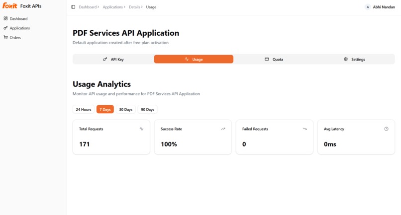Viewport: 401px width, 215px height.
Task: Click the Success Rate value 100%
Action: [169, 144]
